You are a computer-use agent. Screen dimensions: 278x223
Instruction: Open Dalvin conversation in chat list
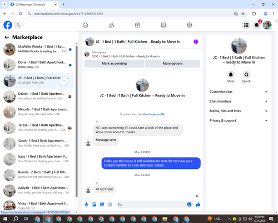point(37,96)
